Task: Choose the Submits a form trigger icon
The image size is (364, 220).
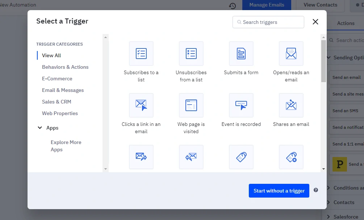Action: (241, 54)
